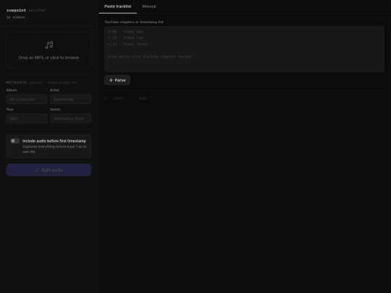The image size is (391, 293).
Task: Focus the Artist input field
Action: tap(70, 99)
